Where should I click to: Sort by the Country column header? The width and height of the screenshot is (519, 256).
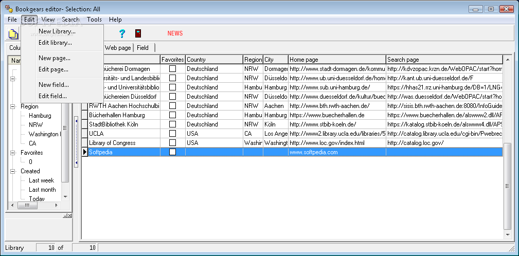[214, 60]
